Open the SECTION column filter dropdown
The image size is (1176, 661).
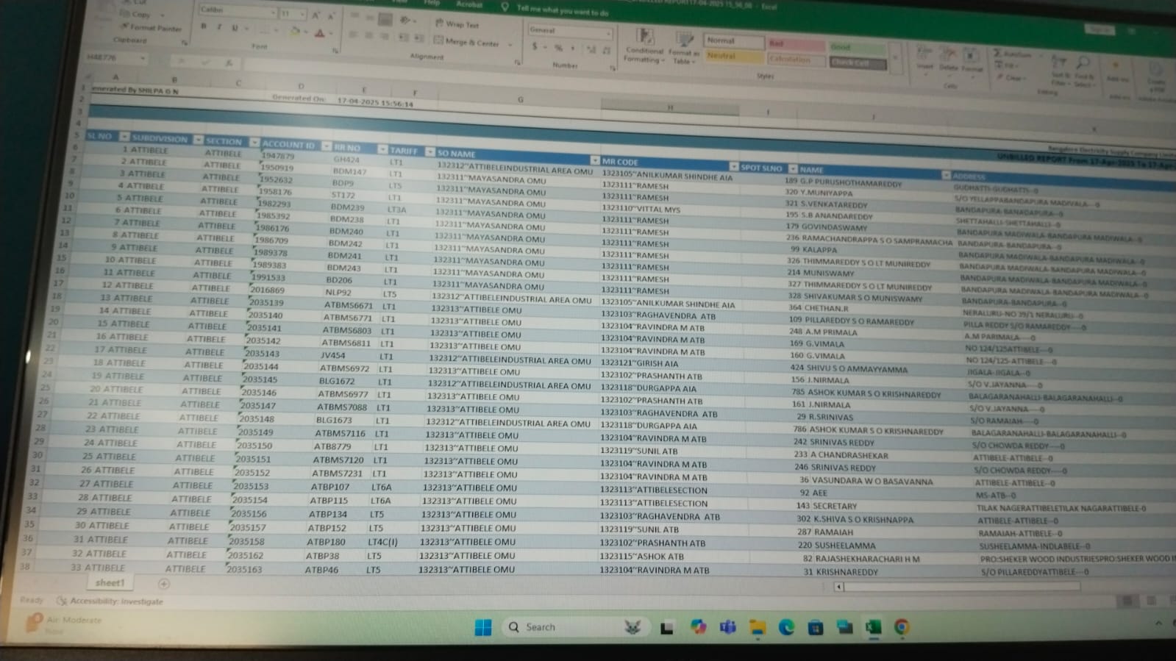click(x=254, y=143)
